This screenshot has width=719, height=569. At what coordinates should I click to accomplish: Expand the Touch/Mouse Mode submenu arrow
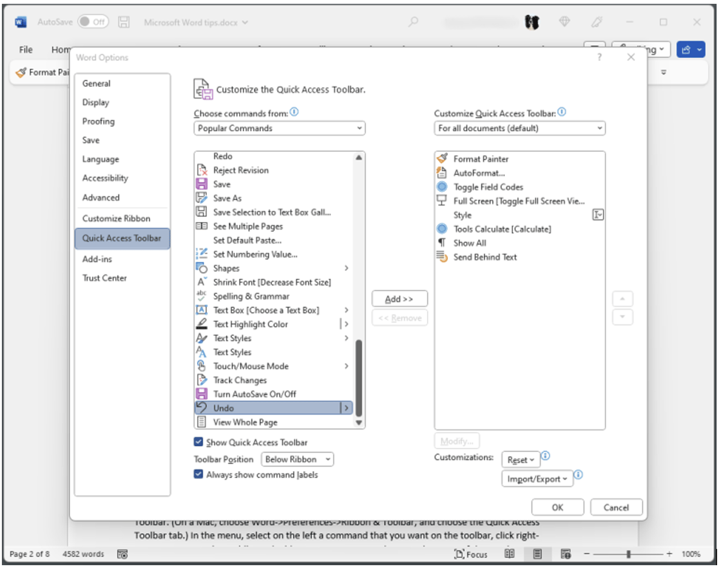[347, 366]
